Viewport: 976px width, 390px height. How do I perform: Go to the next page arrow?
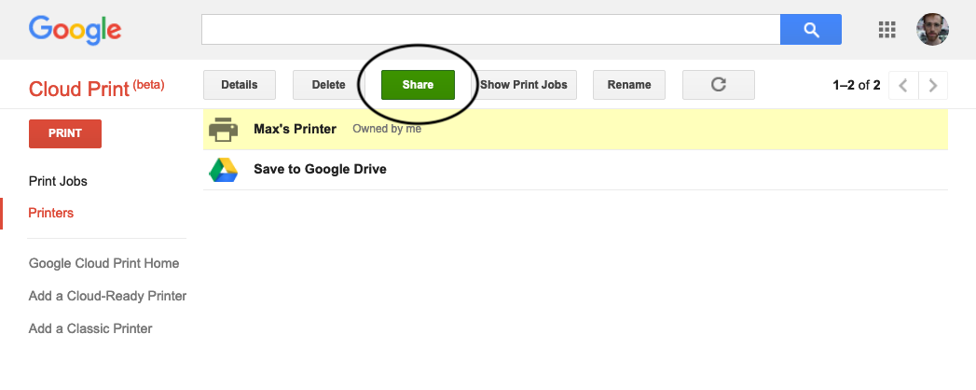click(932, 85)
